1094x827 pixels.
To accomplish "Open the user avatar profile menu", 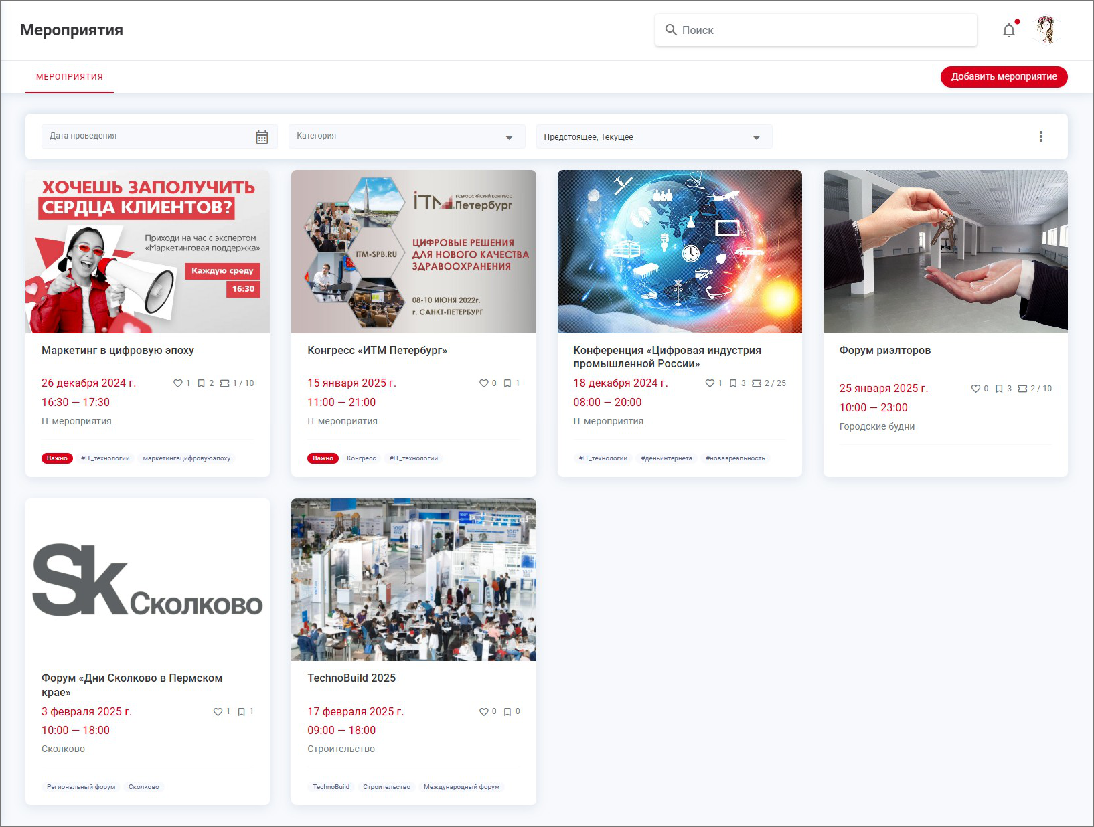I will [x=1045, y=30].
